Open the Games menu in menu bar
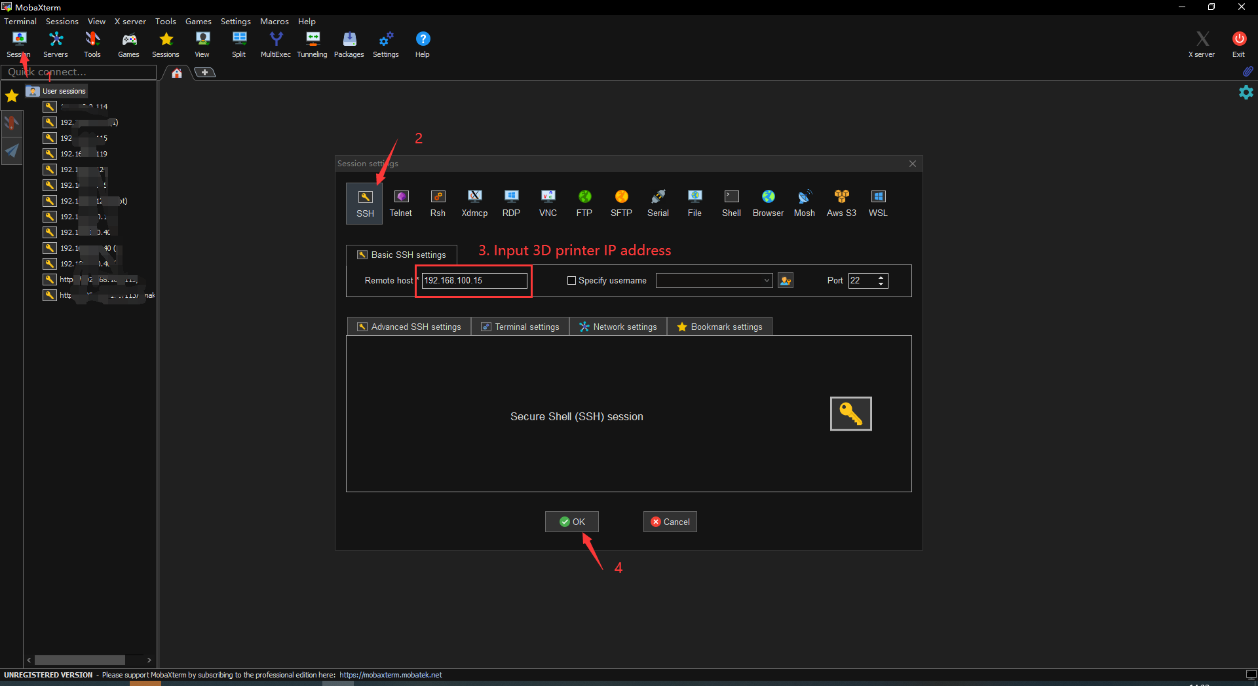This screenshot has height=686, width=1258. [199, 22]
